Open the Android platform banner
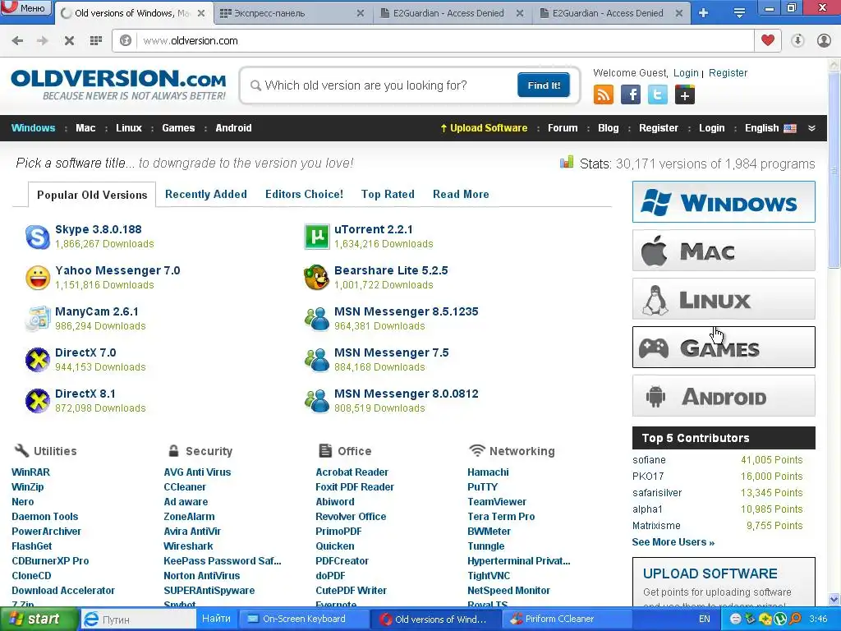Screen dimensions: 841x631 coord(724,396)
